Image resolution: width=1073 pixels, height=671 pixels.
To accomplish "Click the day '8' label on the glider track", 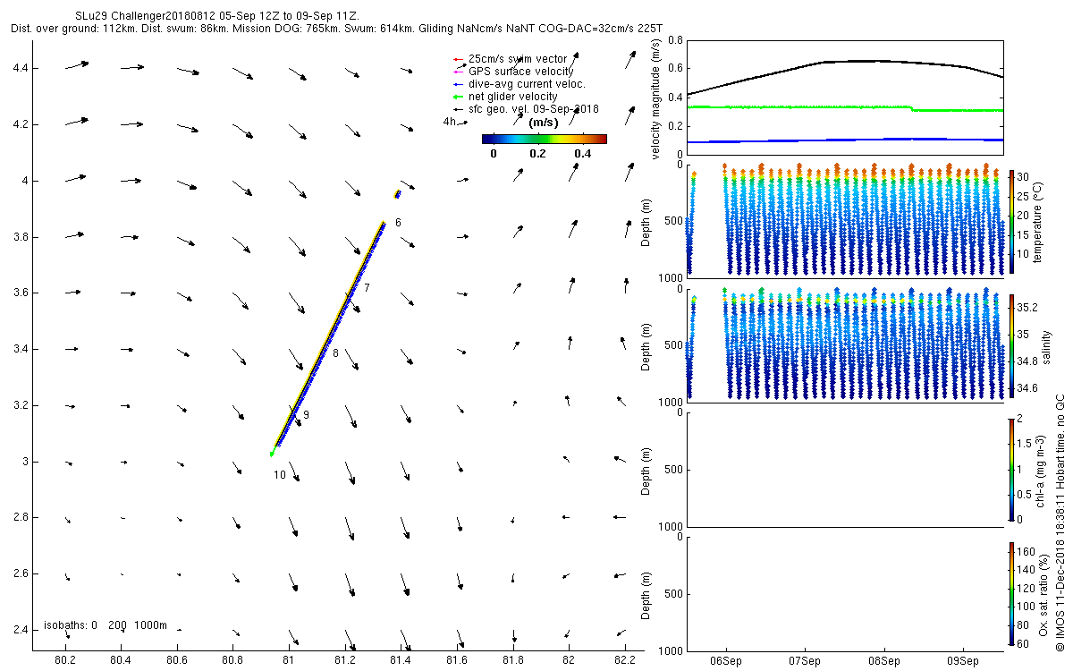I will click(335, 353).
